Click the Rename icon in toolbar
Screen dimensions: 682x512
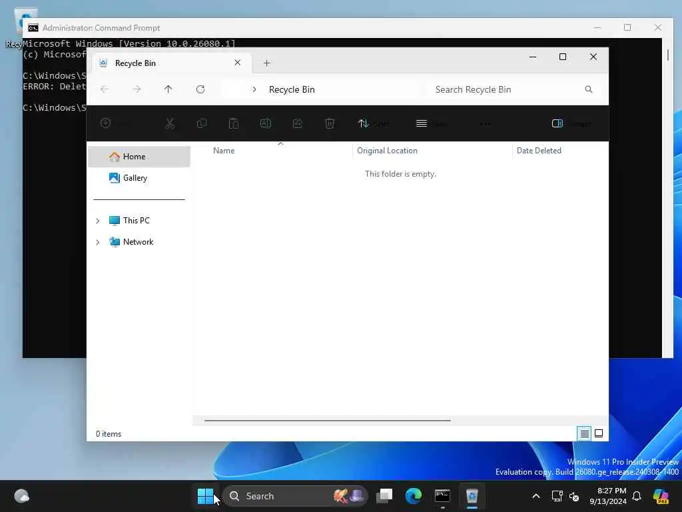click(x=266, y=123)
